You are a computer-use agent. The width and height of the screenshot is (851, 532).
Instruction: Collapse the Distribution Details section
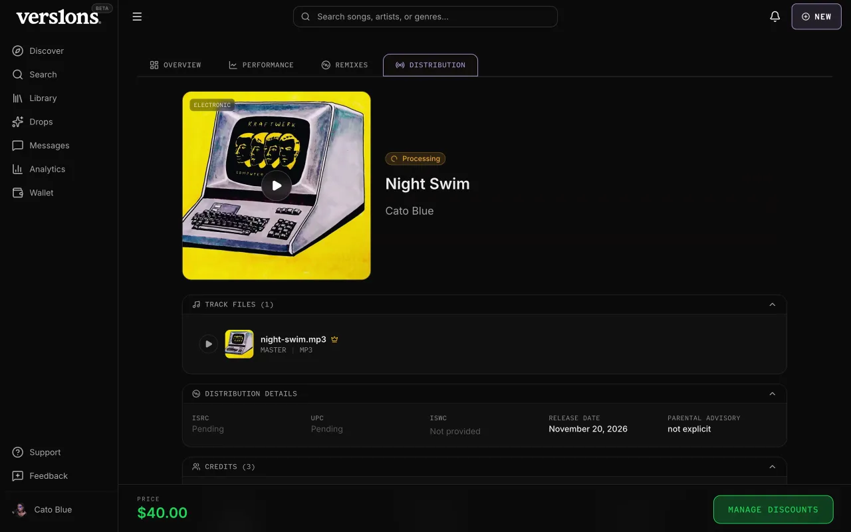772,394
